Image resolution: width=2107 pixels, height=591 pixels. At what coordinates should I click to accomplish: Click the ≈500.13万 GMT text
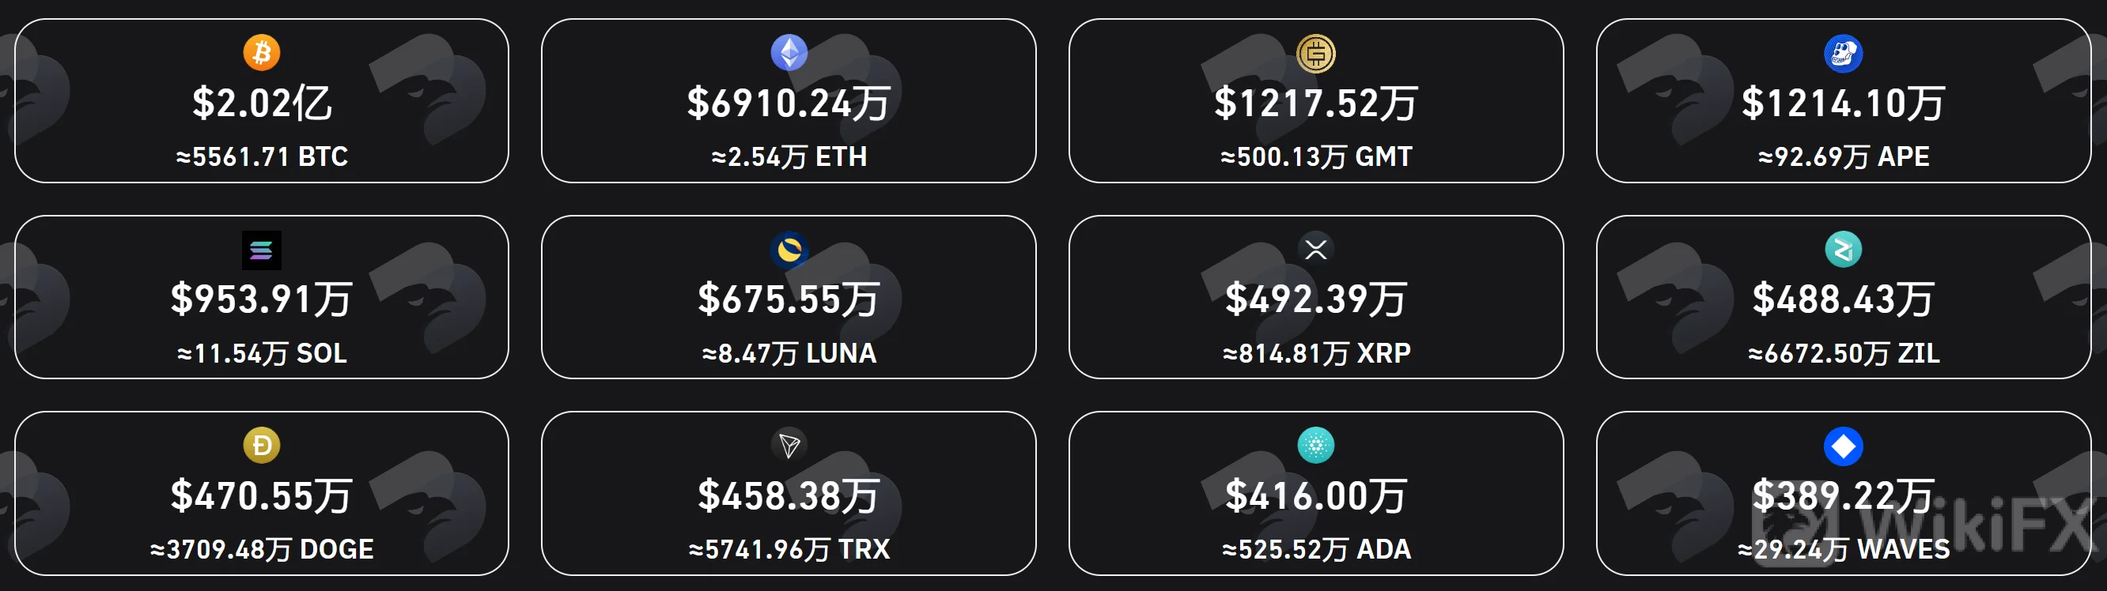tap(1316, 157)
